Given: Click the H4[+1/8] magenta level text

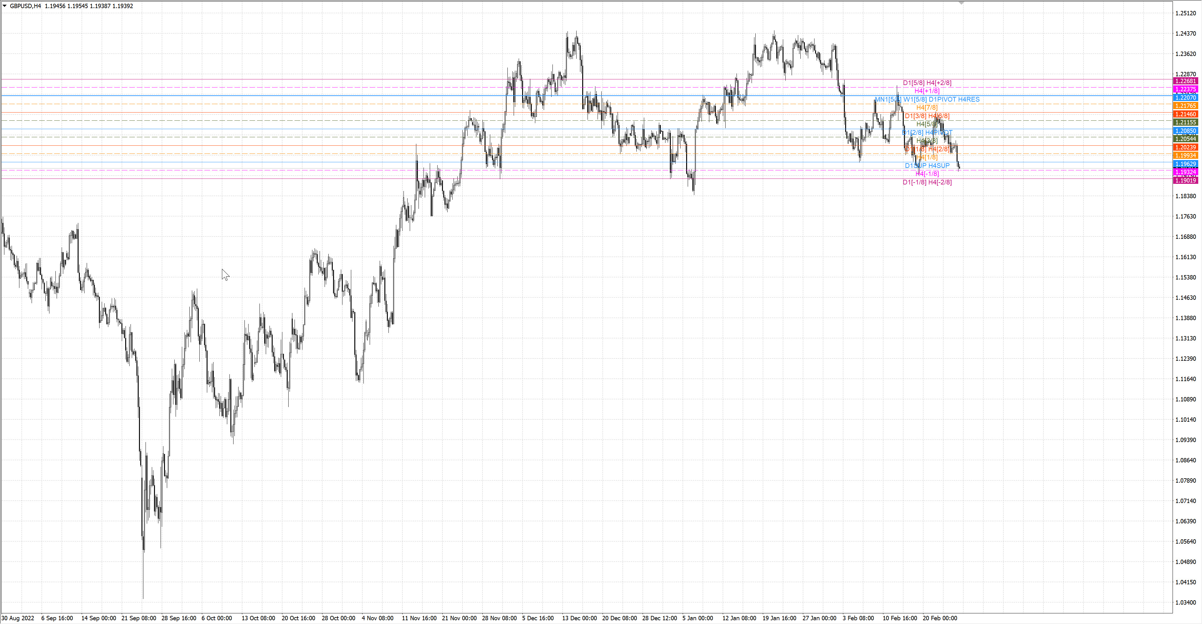Looking at the screenshot, I should (927, 91).
